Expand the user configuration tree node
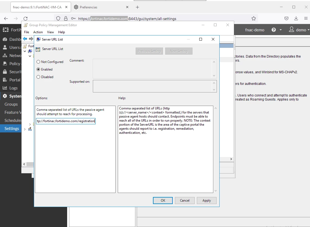The width and height of the screenshot is (310, 227). pos(25,129)
